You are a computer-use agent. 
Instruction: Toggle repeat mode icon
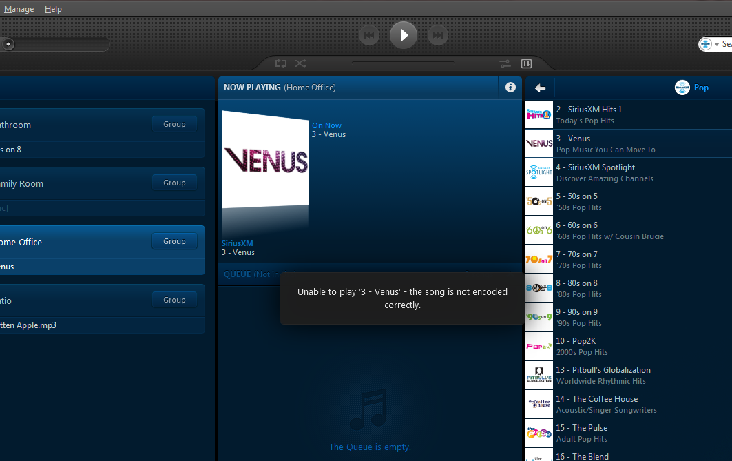(280, 63)
